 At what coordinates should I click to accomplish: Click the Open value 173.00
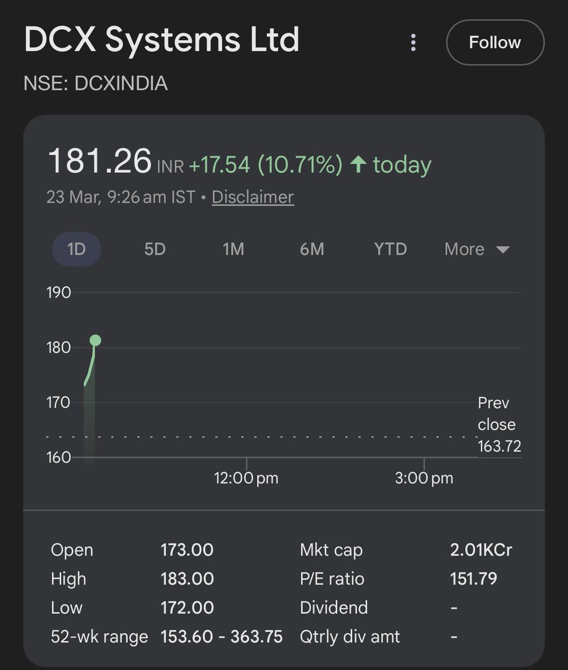187,550
